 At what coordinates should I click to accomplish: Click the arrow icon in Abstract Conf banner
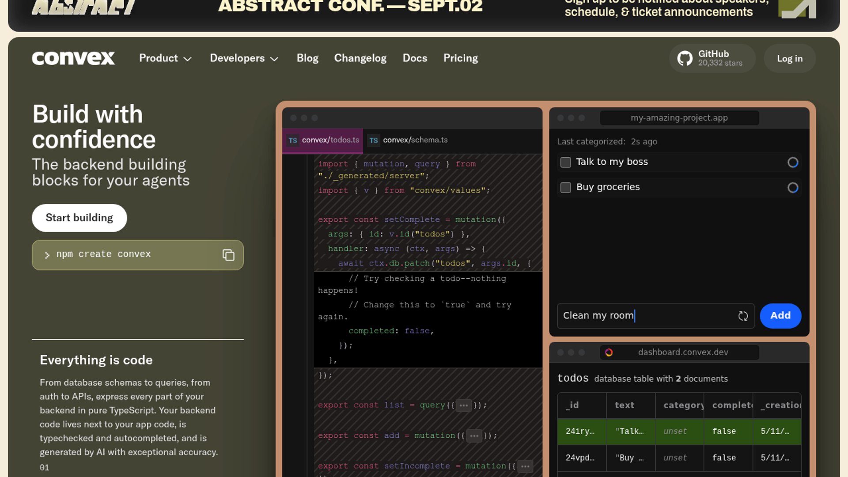coord(797,9)
